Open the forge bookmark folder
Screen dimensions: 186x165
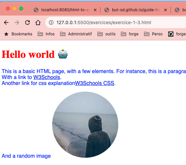tap(130, 34)
